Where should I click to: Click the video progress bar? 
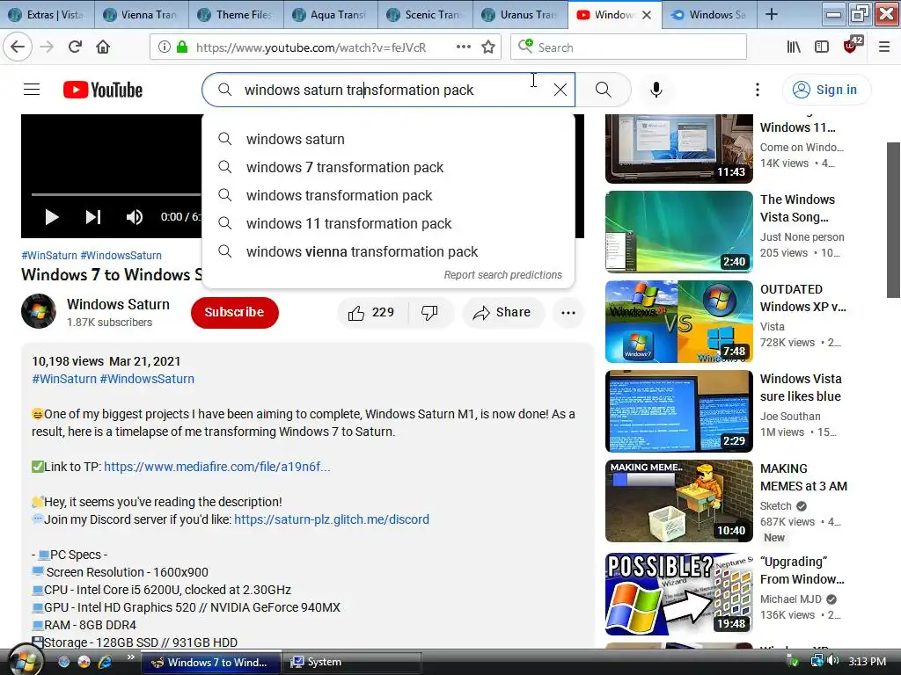117,194
